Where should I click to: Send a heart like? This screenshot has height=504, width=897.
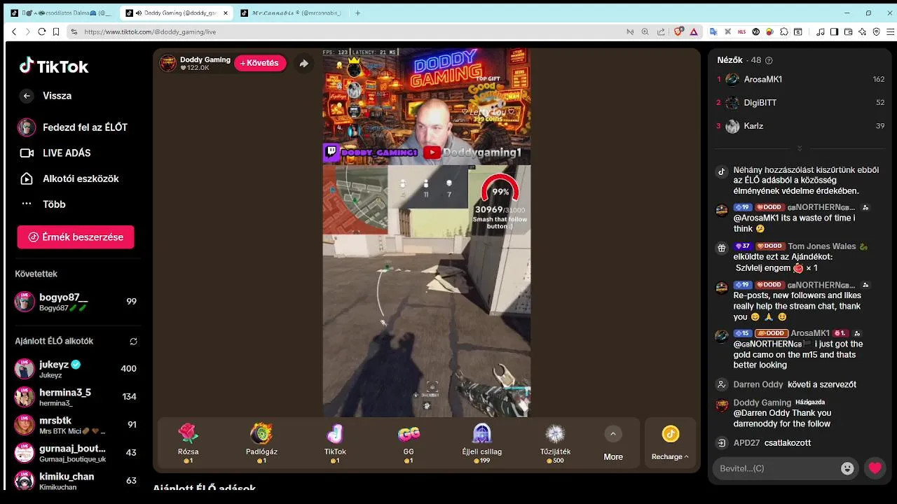point(875,468)
